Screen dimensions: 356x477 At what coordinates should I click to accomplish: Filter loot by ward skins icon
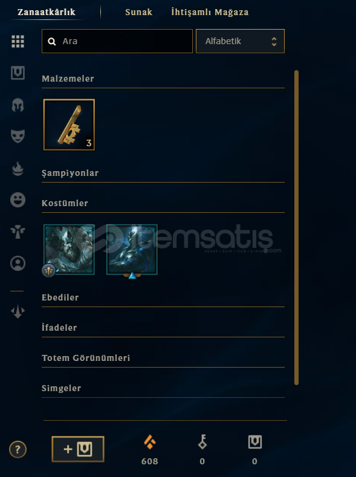(18, 232)
